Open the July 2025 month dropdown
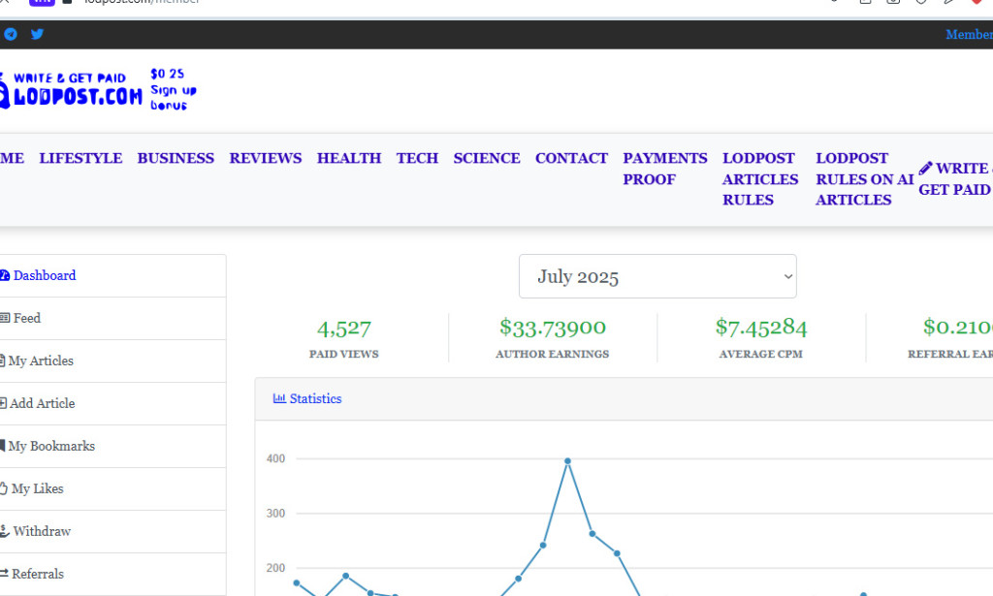This screenshot has height=596, width=993. pyautogui.click(x=657, y=276)
